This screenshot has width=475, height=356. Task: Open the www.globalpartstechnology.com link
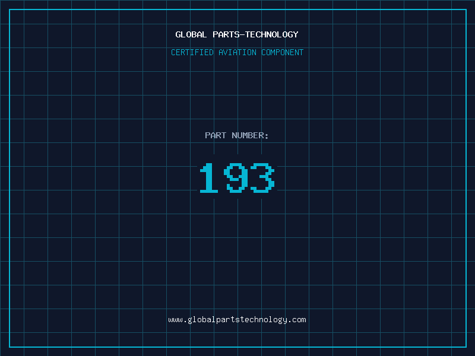237,320
